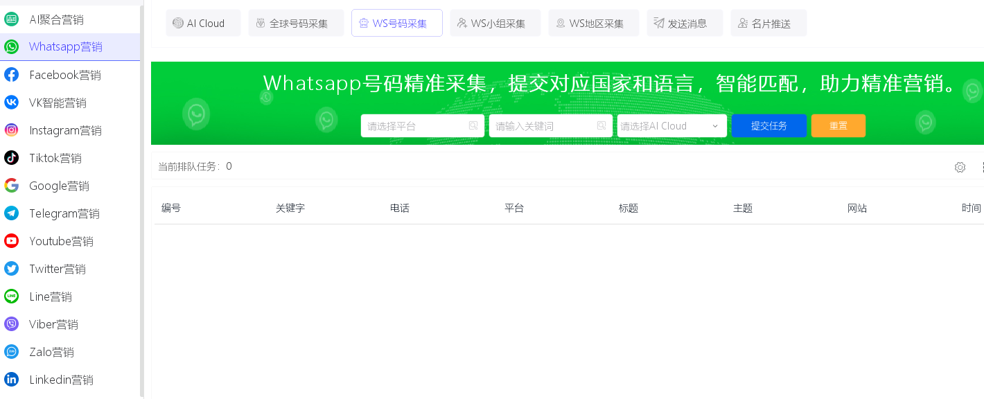
Task: Click the Tiktok营销 logo icon
Action: click(11, 158)
